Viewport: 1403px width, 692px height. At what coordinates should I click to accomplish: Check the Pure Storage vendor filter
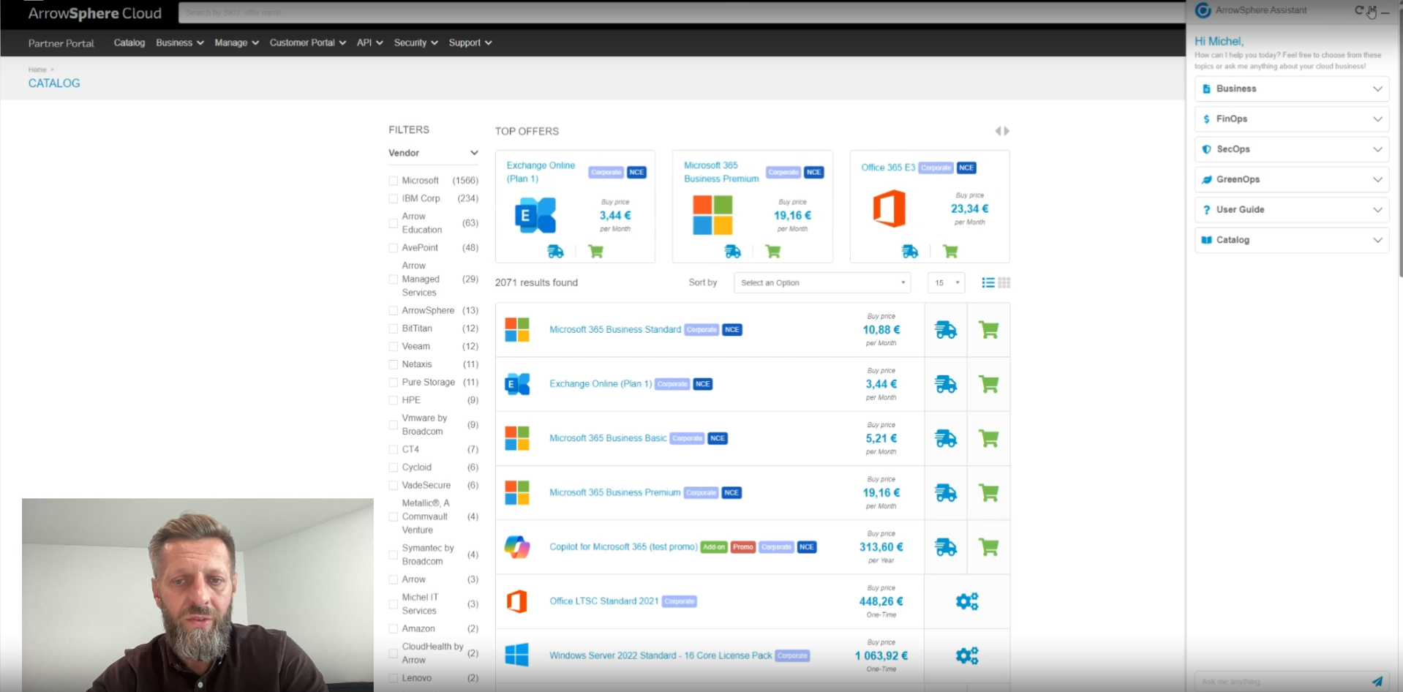coord(394,383)
